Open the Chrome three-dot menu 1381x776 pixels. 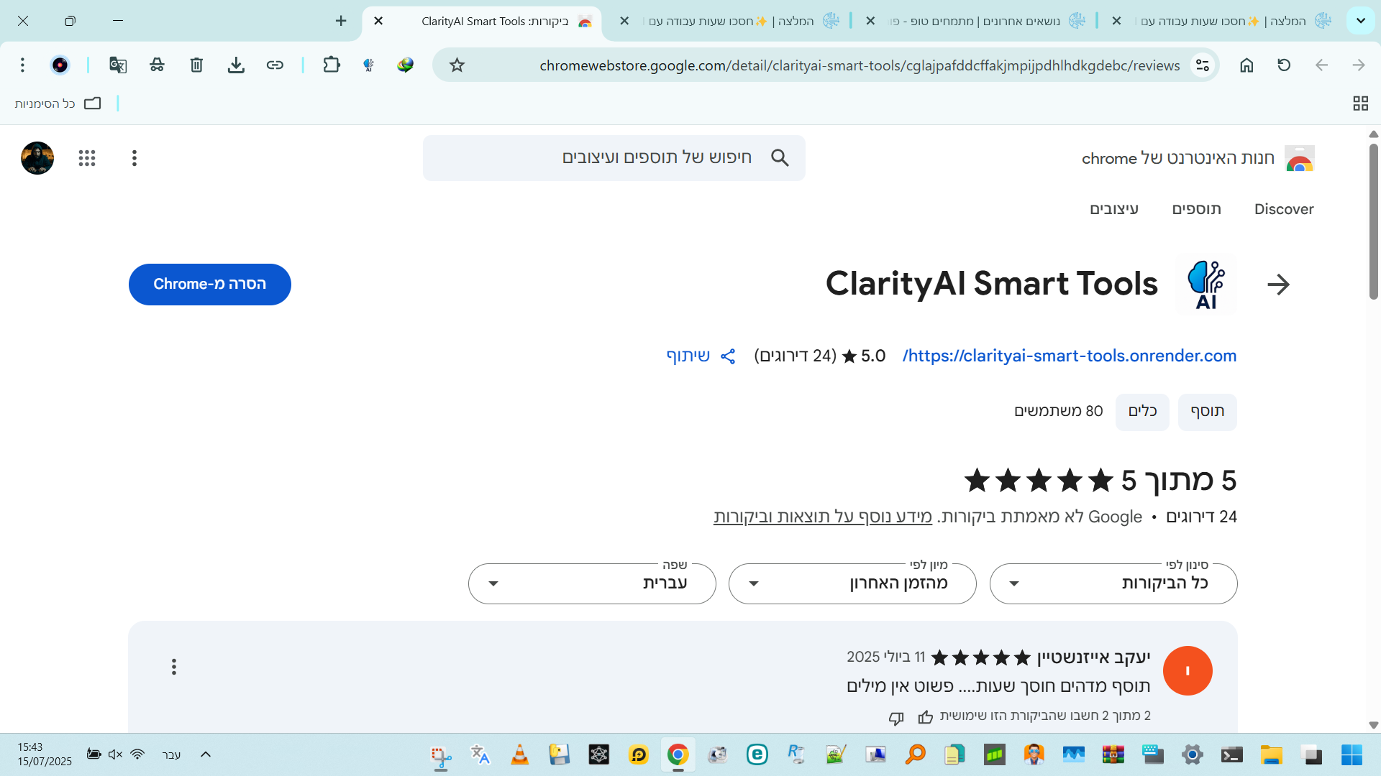tap(22, 65)
